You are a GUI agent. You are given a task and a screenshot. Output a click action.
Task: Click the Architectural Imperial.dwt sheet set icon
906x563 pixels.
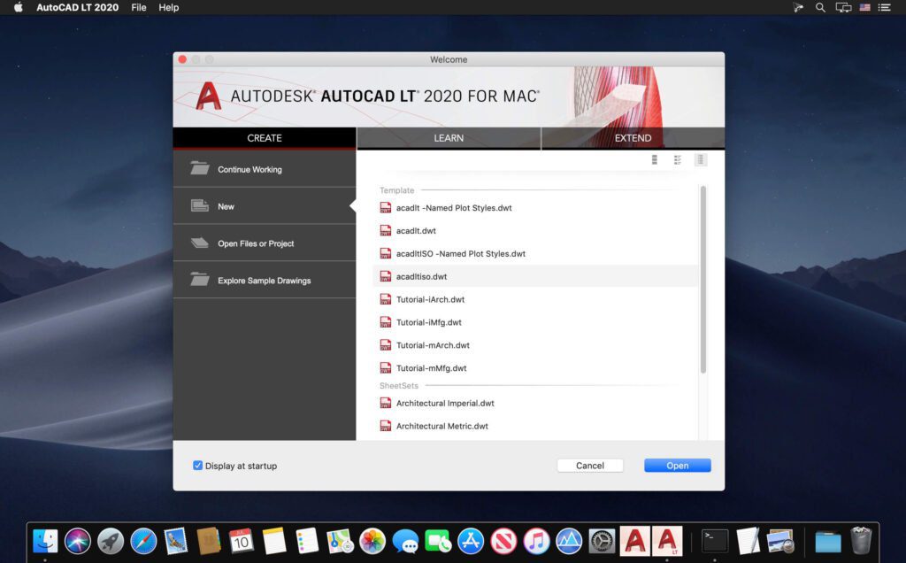[386, 403]
